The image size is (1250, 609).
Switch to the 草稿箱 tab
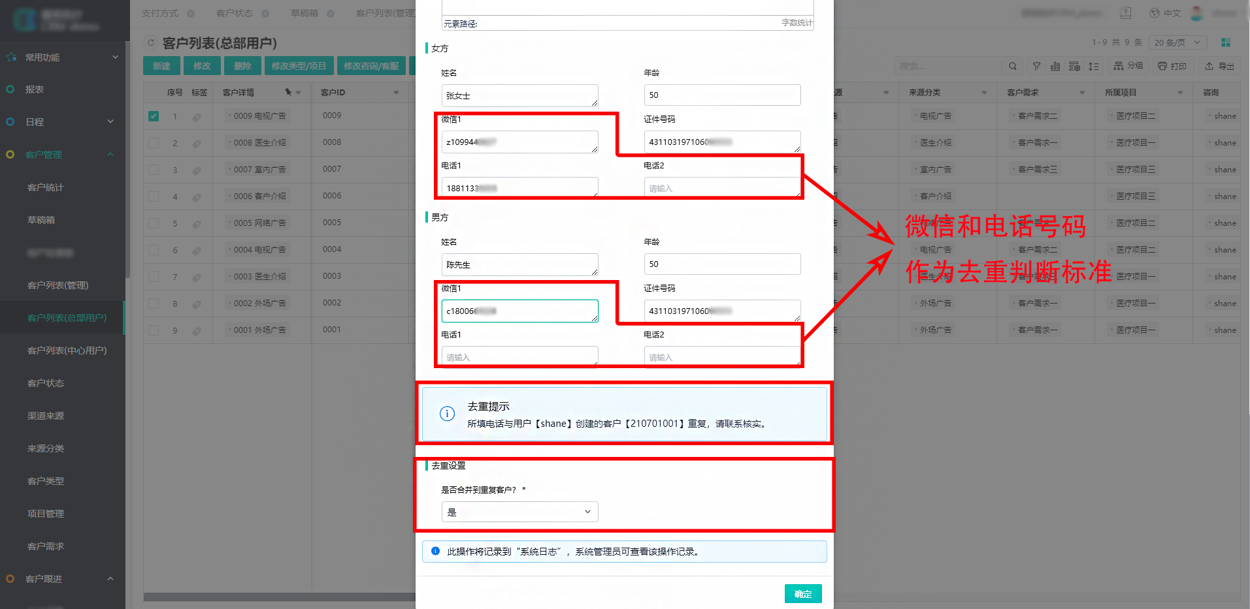pos(304,14)
